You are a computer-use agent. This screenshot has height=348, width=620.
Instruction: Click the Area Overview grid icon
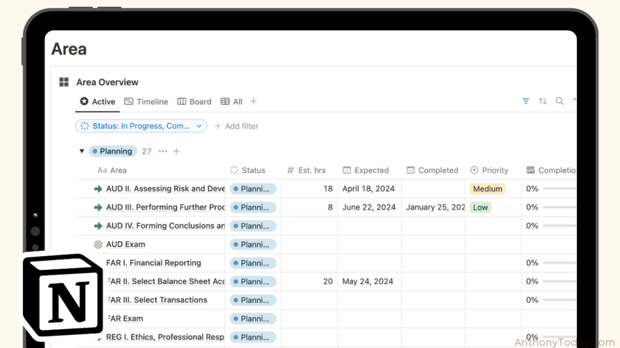click(x=64, y=82)
